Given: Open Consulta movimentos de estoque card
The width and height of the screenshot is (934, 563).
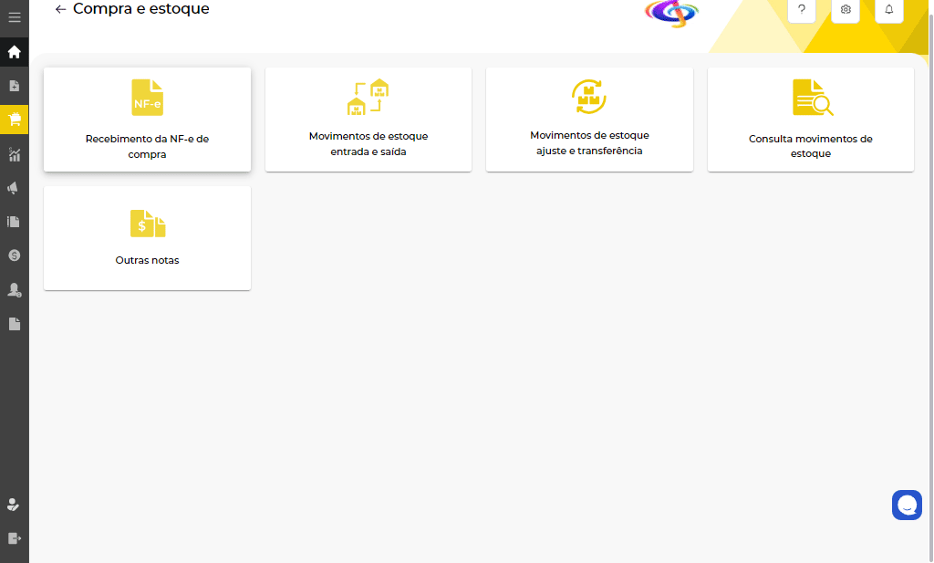Looking at the screenshot, I should point(811,120).
